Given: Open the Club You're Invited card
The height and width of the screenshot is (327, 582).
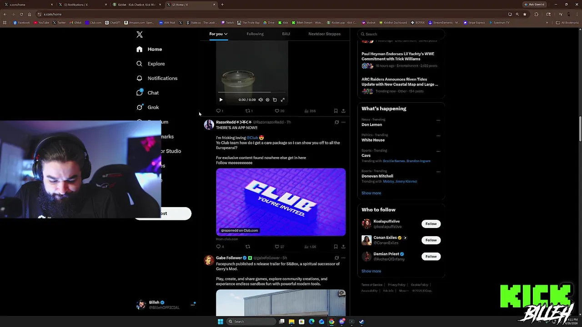Looking at the screenshot, I should (281, 202).
